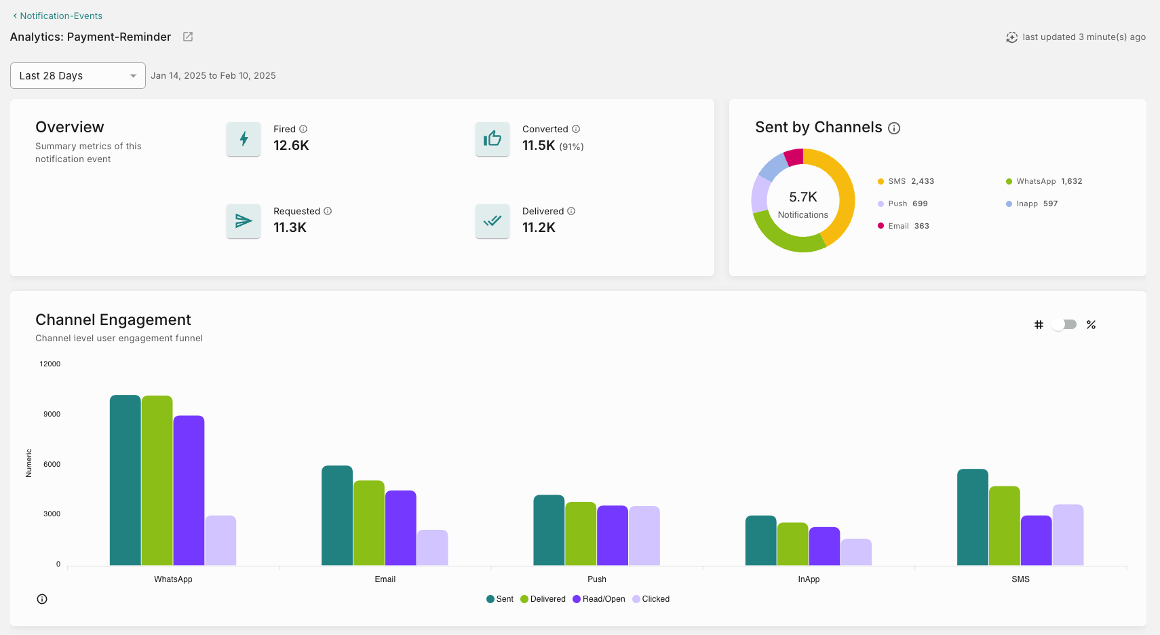Click info icon beside Delivered metric
Screen dimensions: 1160x635
coord(571,211)
